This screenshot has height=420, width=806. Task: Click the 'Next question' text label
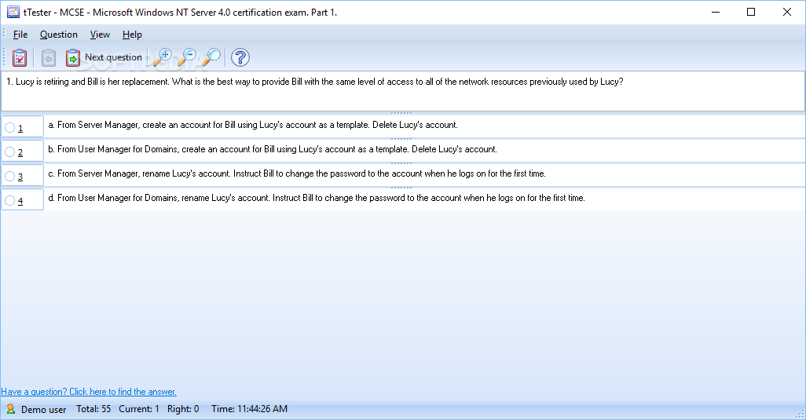tap(113, 57)
